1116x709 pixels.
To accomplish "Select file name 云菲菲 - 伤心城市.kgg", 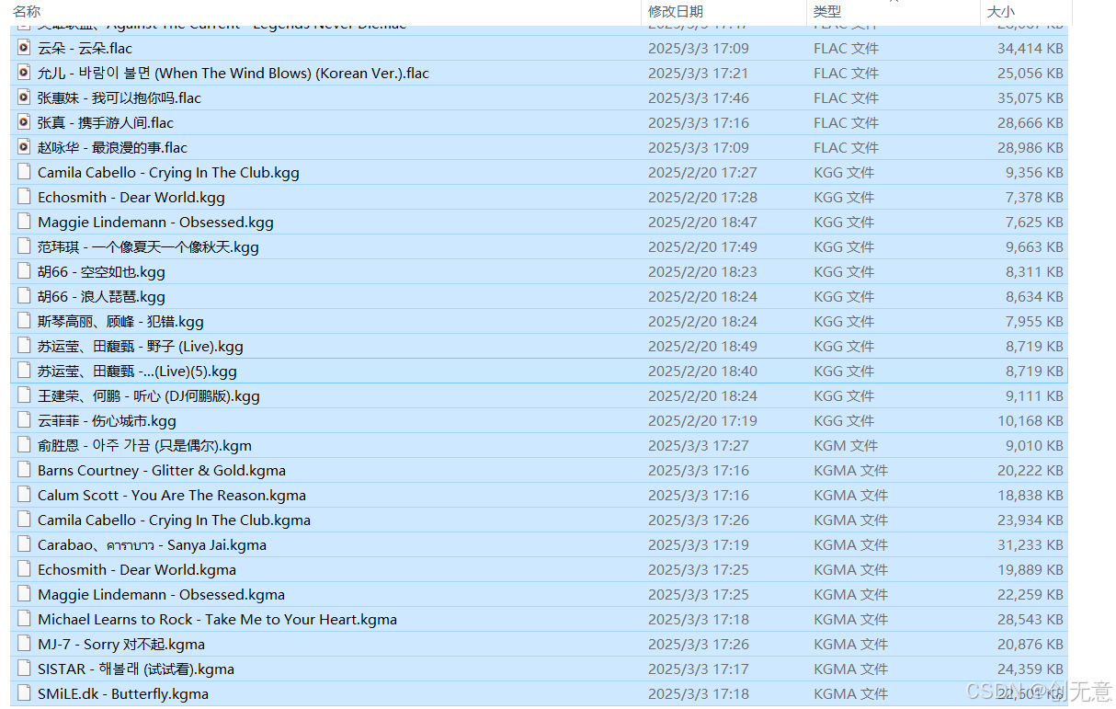I will pos(107,420).
